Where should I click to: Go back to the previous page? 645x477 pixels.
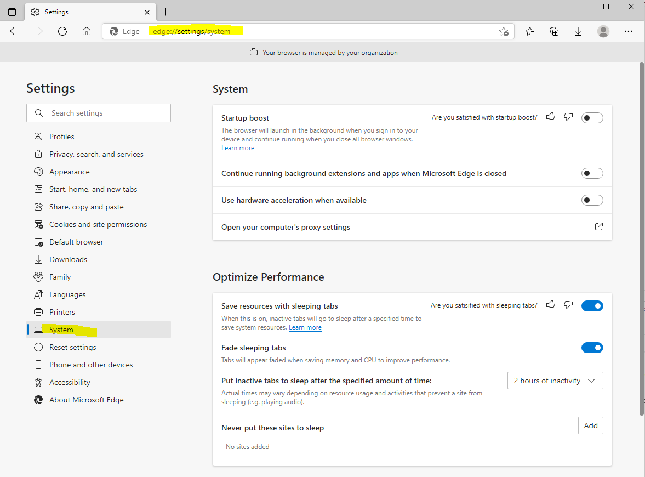click(14, 31)
